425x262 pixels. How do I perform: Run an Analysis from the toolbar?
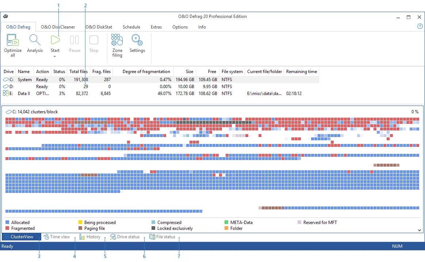click(35, 40)
